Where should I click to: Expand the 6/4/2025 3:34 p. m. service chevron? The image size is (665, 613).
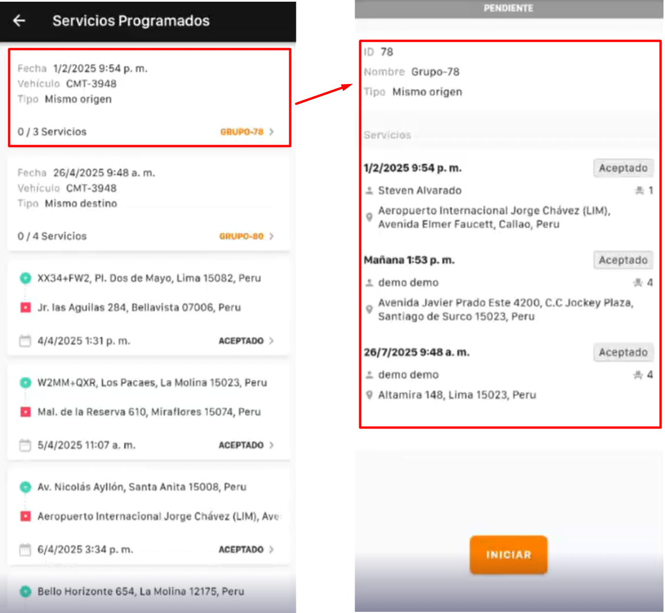pyautogui.click(x=272, y=550)
